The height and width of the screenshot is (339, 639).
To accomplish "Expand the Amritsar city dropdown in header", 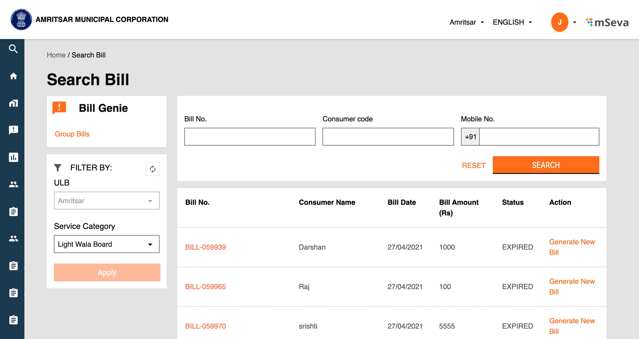I will tap(467, 22).
